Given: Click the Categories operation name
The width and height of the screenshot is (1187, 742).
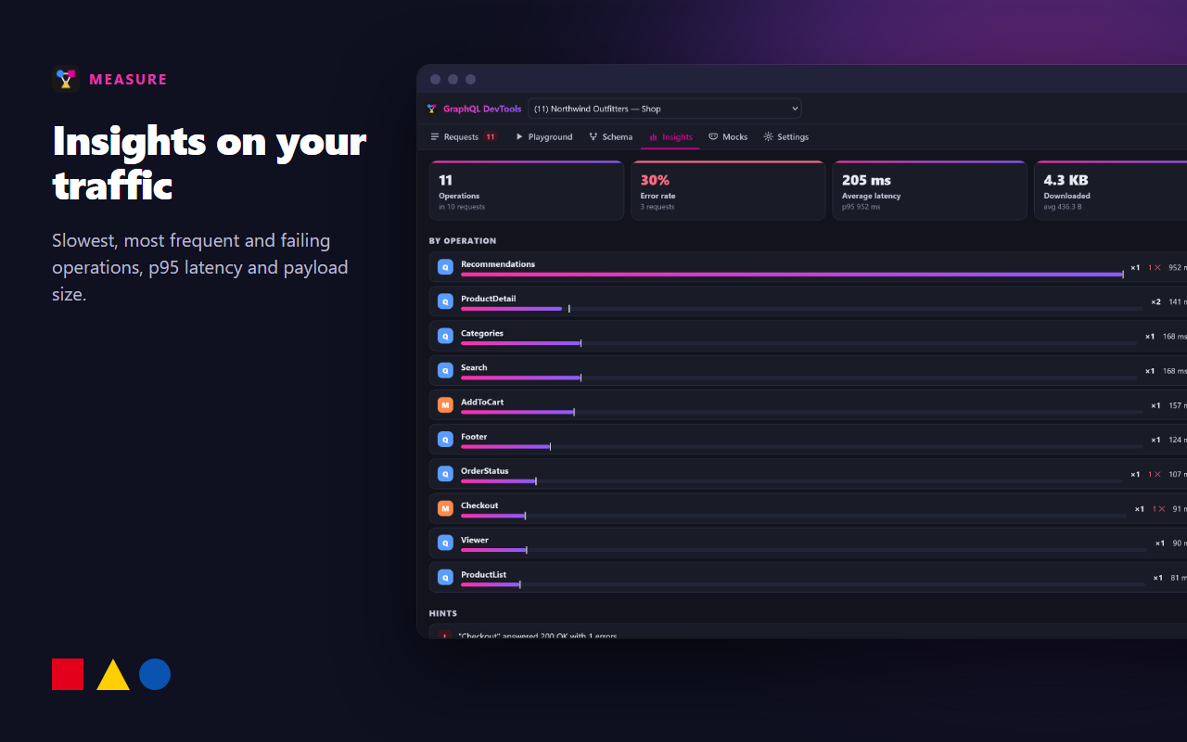Looking at the screenshot, I should pos(482,333).
